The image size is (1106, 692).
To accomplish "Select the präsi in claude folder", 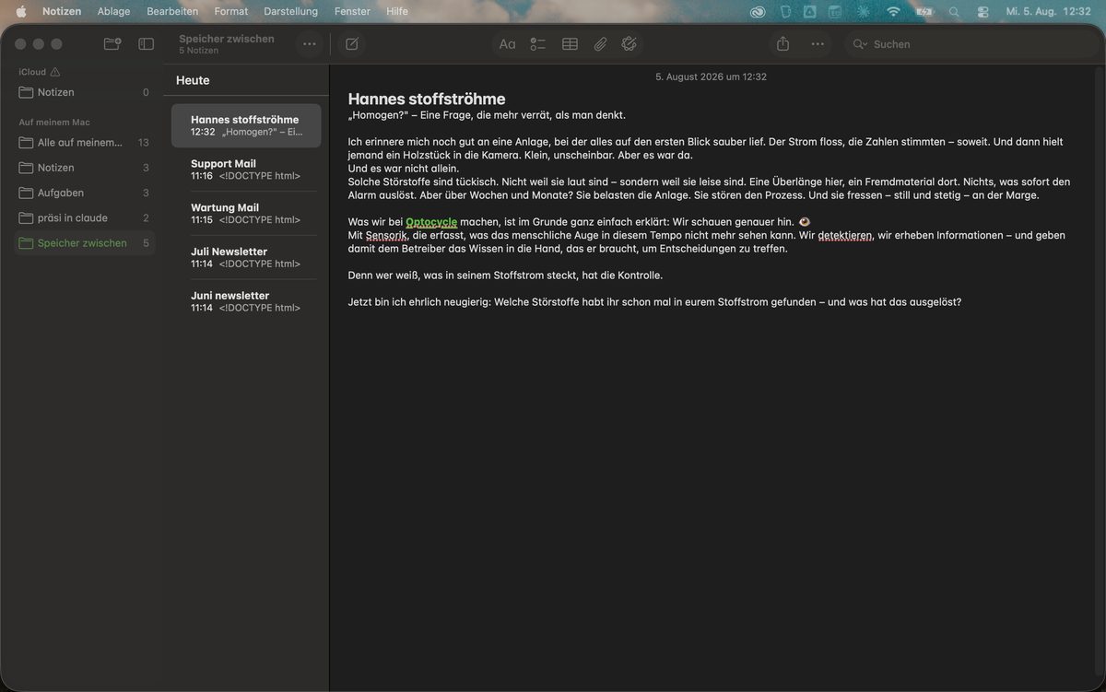I will 84,217.
